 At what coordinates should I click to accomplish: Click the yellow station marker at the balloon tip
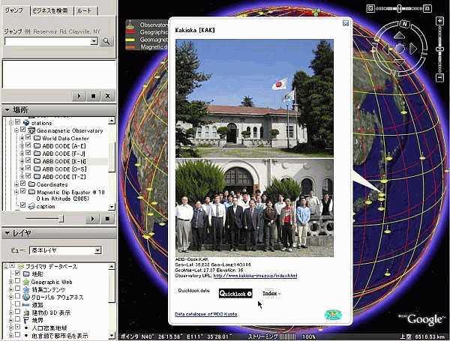(x=382, y=194)
